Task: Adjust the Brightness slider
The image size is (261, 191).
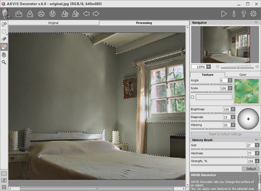Action: [x=213, y=113]
